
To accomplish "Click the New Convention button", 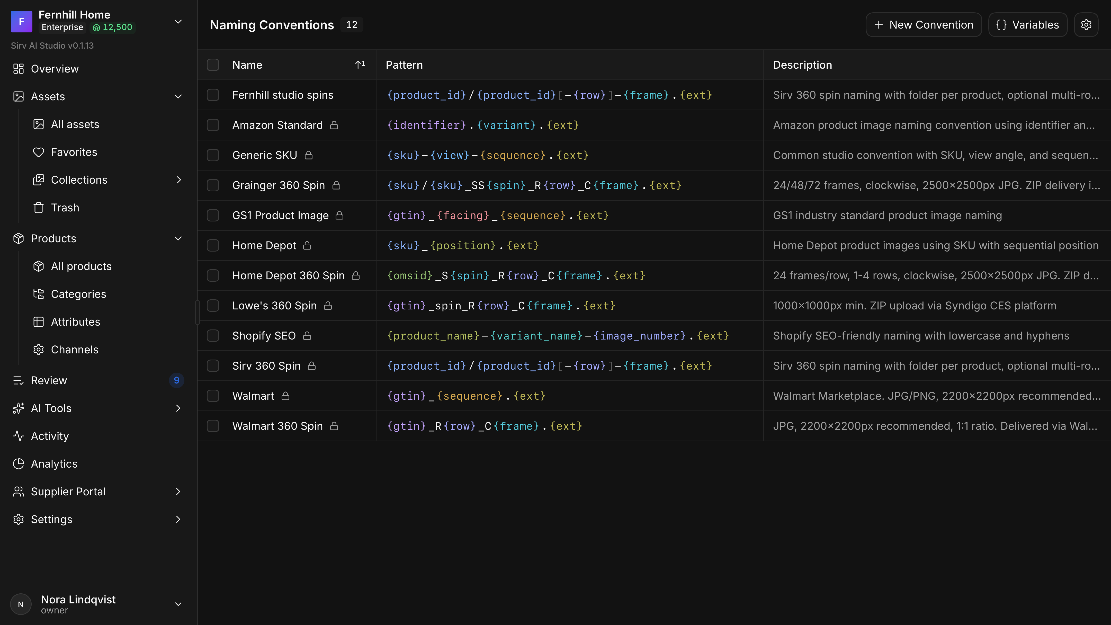I will [x=923, y=25].
